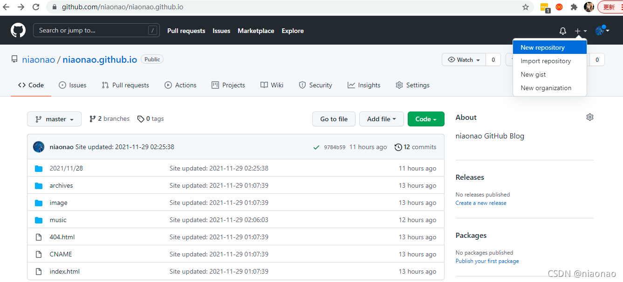Switch to the repository Issues tab

(73, 85)
